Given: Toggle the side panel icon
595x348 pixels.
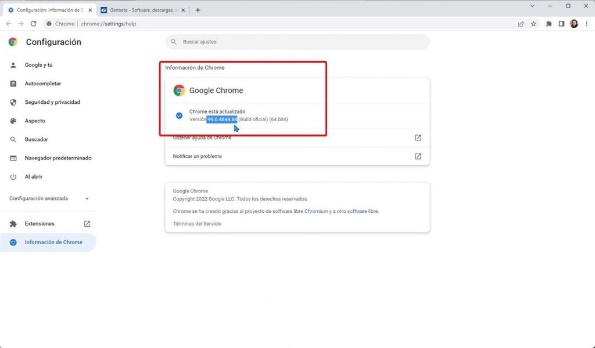Looking at the screenshot, I should (x=561, y=24).
